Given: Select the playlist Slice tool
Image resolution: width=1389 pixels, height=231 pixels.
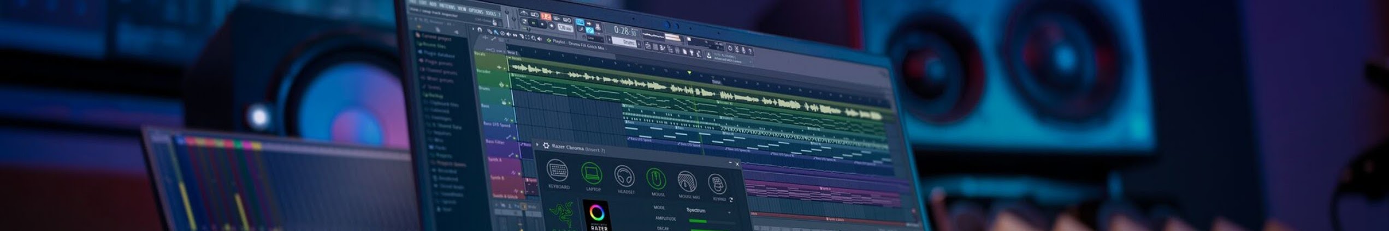Looking at the screenshot, I should click(x=521, y=37).
